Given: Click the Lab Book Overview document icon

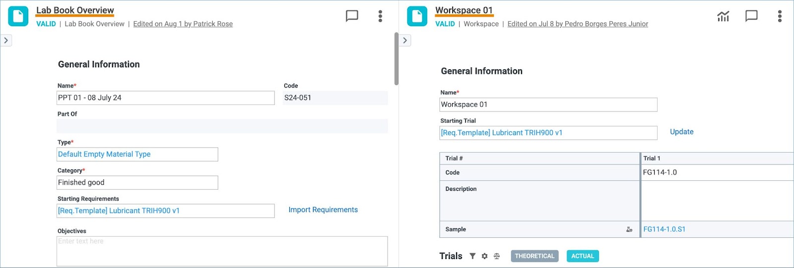Looking at the screenshot, I should coord(18,16).
